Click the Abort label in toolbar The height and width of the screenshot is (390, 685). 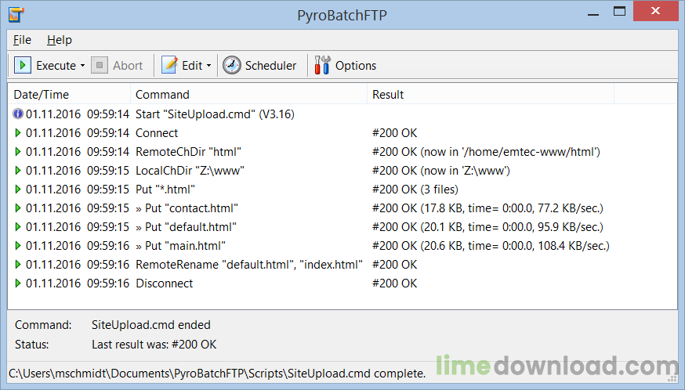click(128, 66)
